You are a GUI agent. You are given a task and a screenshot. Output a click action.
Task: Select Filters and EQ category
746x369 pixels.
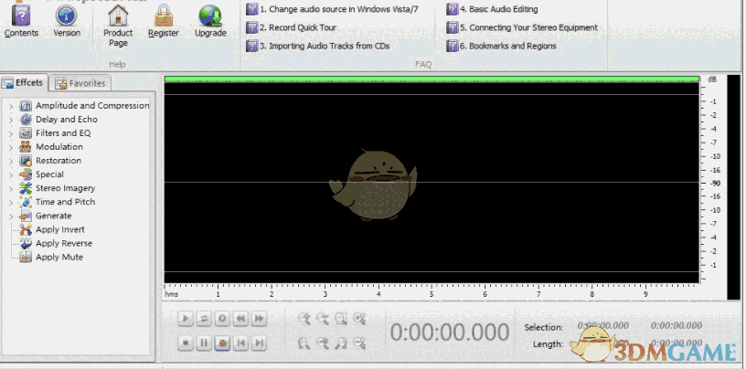click(63, 133)
